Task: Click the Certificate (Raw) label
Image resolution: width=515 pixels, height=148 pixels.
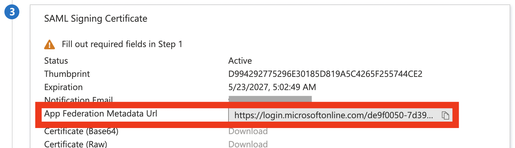Action: (76, 144)
